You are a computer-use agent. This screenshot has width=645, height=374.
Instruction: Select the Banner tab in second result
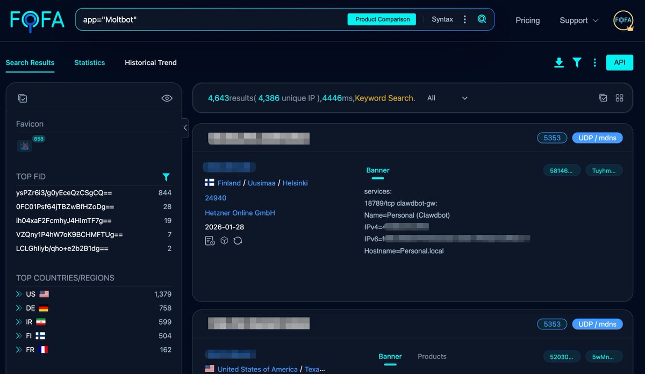390,356
